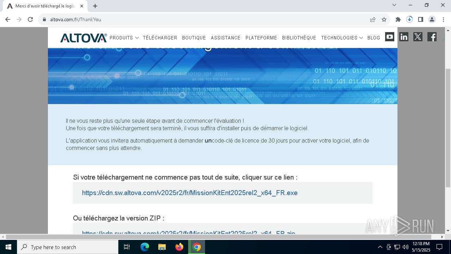Show hidden system tray icons
Image resolution: width=451 pixels, height=254 pixels.
pos(380,247)
